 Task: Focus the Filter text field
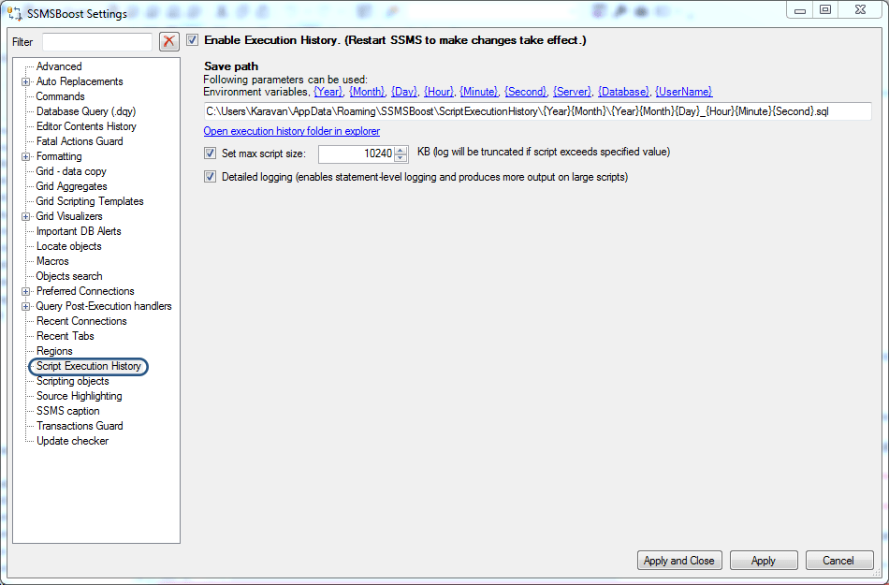click(x=97, y=42)
